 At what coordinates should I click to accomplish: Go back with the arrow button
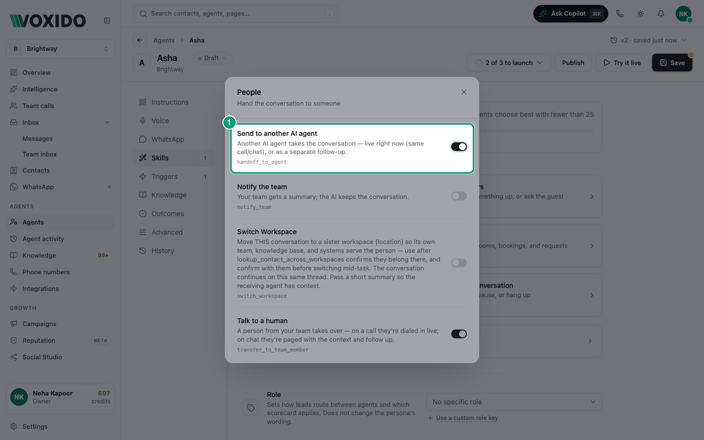coord(140,40)
